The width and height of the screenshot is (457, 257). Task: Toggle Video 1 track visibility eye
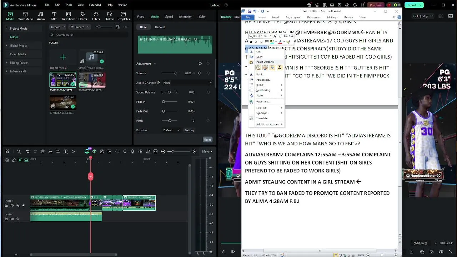tap(24, 205)
